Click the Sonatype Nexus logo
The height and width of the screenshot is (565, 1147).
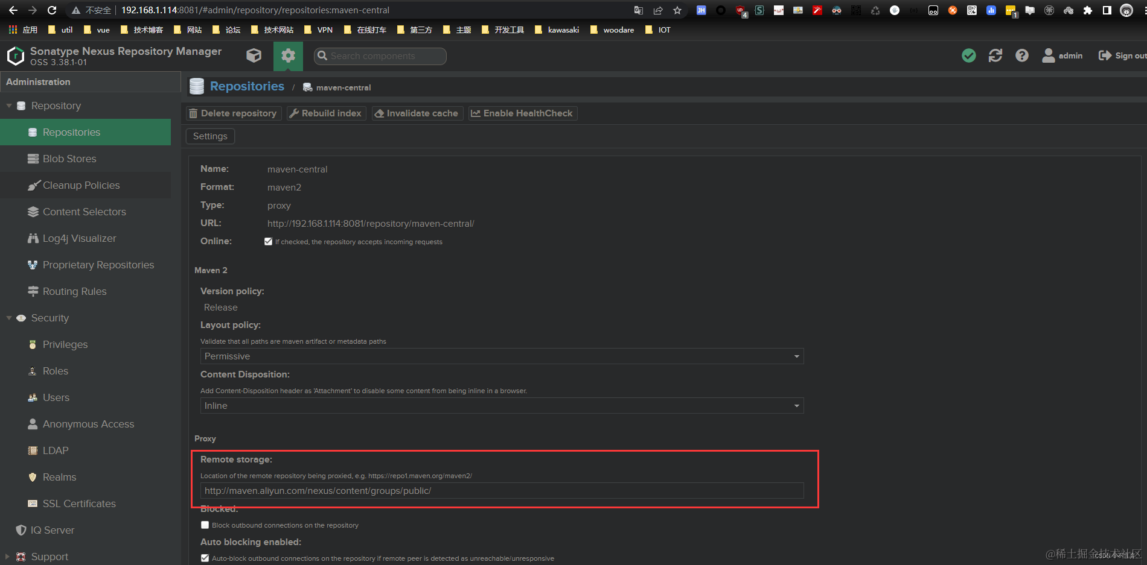[x=15, y=56]
